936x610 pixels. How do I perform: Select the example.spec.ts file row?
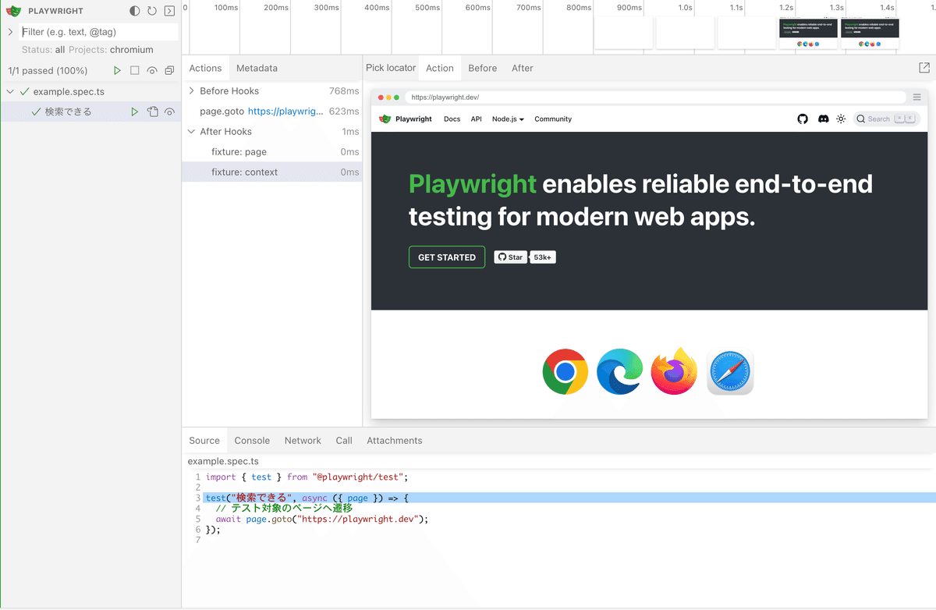[90, 91]
